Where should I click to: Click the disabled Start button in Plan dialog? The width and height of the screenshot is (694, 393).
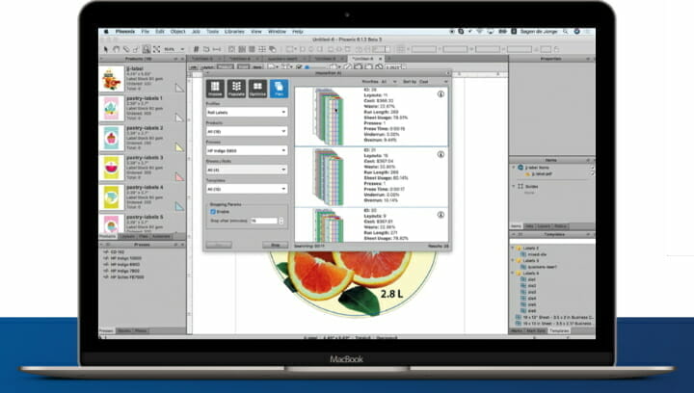(219, 245)
